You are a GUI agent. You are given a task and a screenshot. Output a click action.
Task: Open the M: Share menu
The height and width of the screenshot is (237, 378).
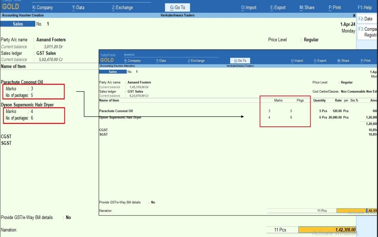(x=307, y=7)
